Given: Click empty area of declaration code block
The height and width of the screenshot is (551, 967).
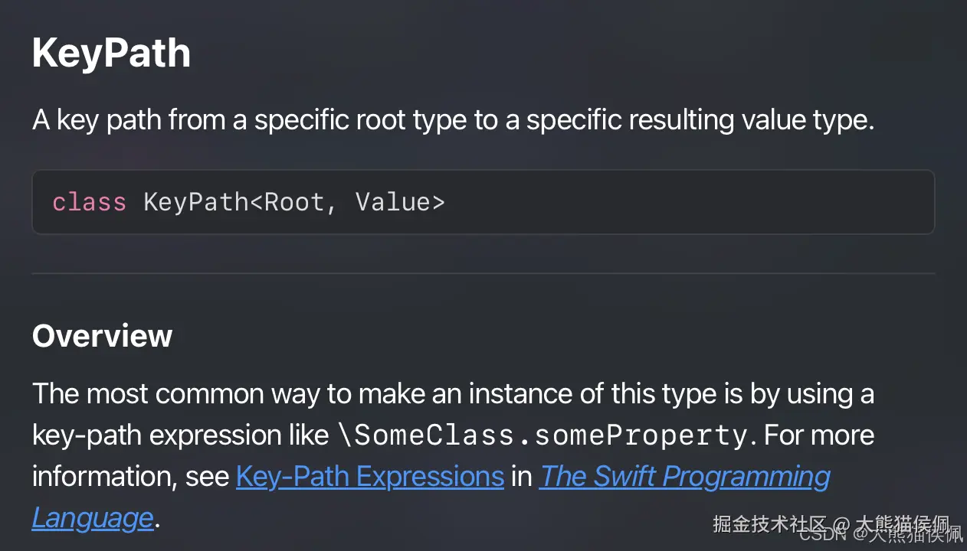Looking at the screenshot, I should (690, 202).
